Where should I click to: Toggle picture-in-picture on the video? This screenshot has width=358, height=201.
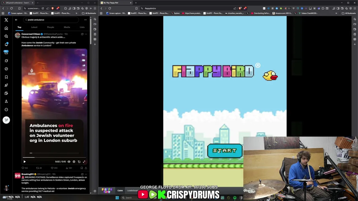[79, 162]
